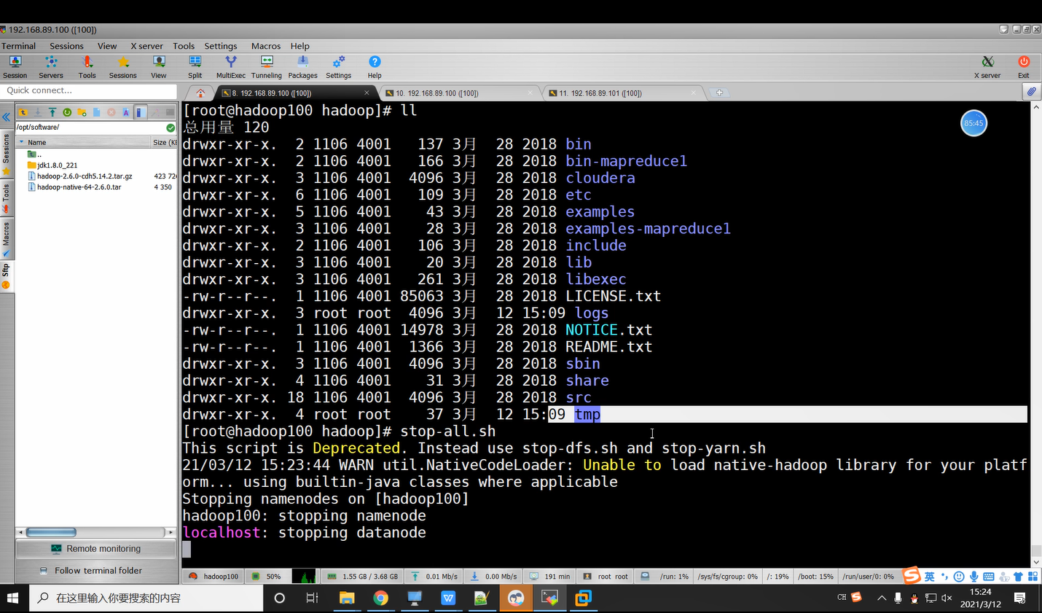Open the Sessions vertical side tab
The height and width of the screenshot is (613, 1042).
(7, 154)
